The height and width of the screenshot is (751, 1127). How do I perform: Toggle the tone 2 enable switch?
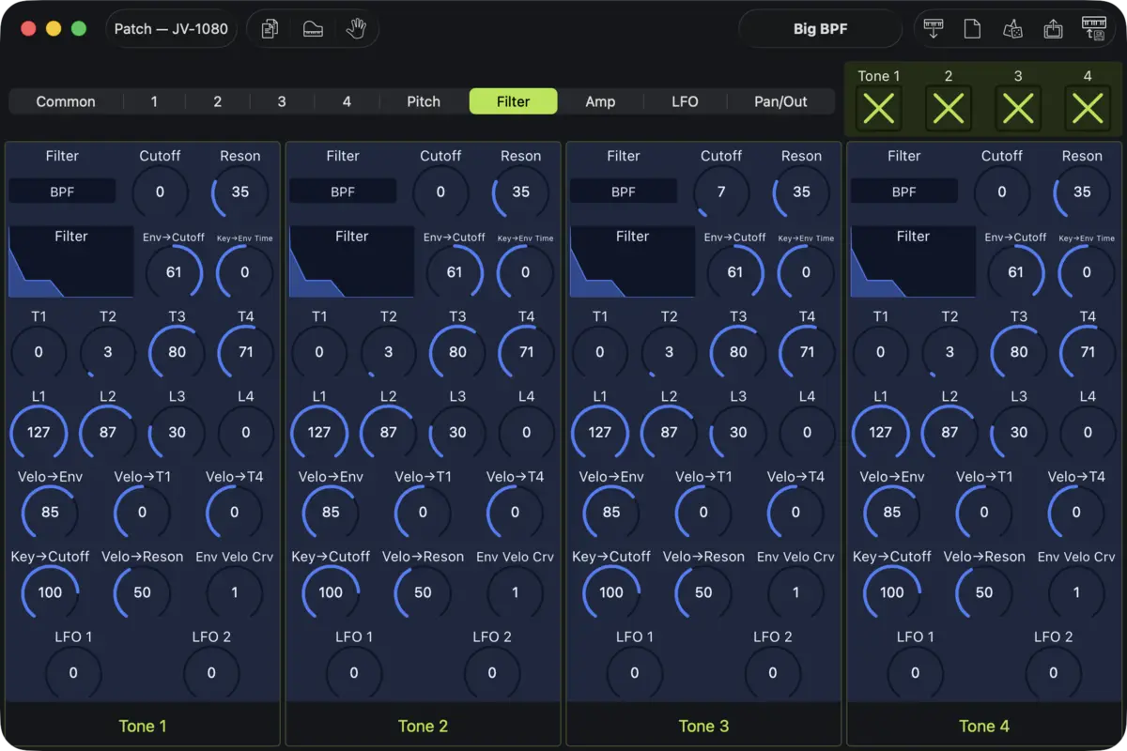point(949,109)
